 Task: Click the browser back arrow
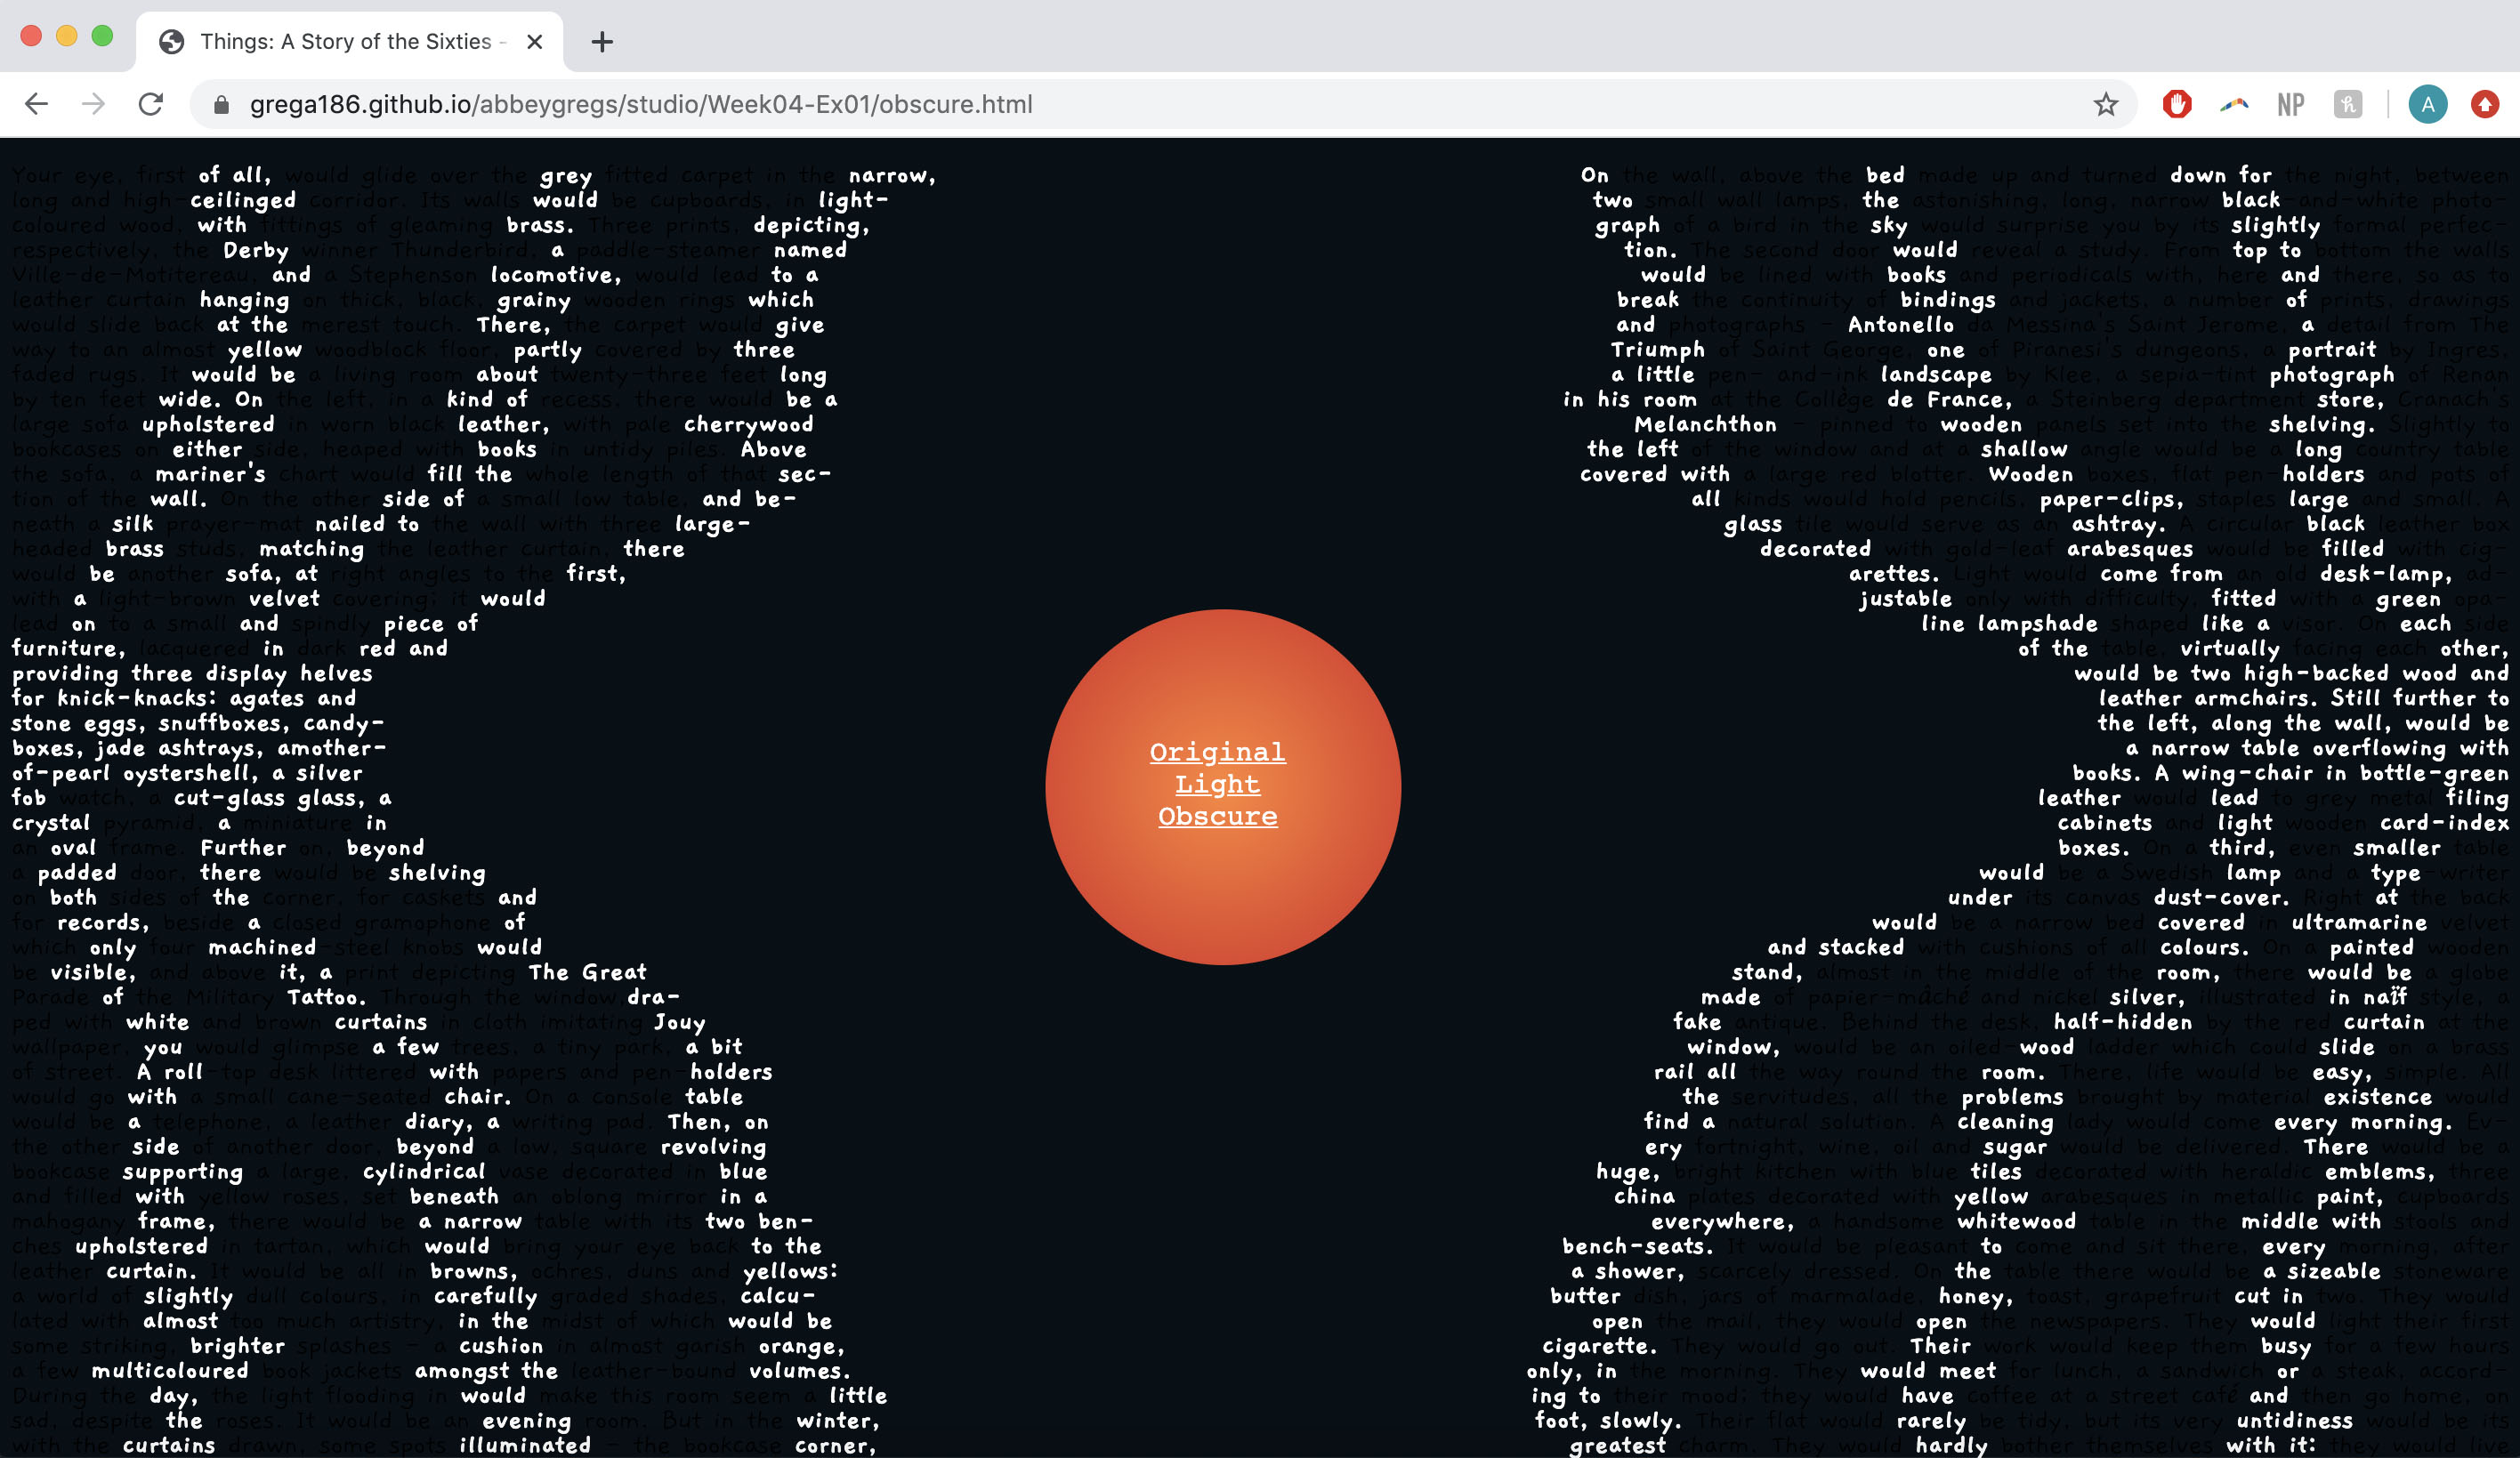pos(36,104)
